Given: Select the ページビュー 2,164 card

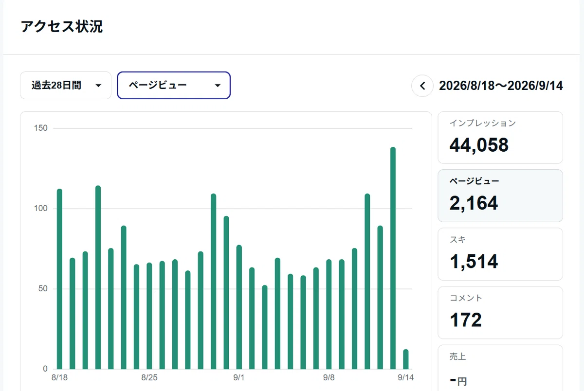Looking at the screenshot, I should pyautogui.click(x=500, y=196).
